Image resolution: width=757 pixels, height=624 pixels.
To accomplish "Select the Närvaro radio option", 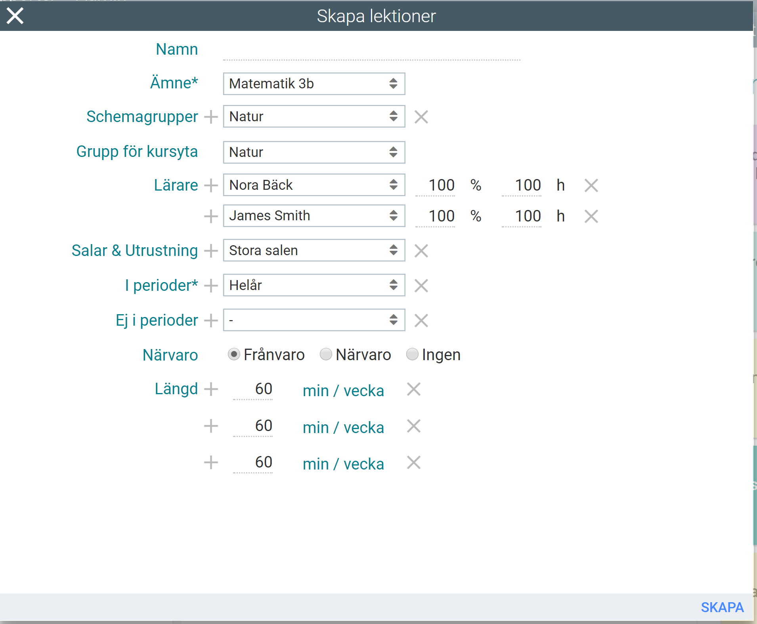I will (326, 354).
